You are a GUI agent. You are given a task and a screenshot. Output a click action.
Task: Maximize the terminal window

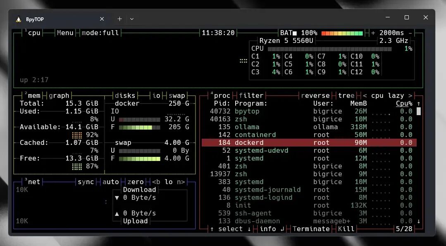407,17
